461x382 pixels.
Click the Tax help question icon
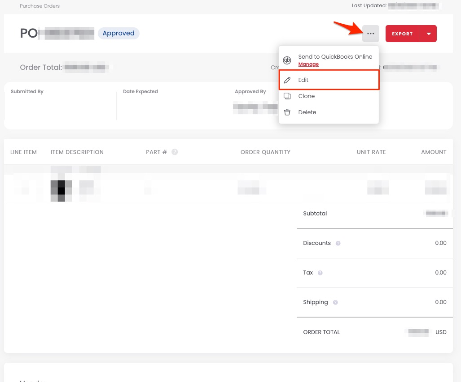click(x=320, y=273)
